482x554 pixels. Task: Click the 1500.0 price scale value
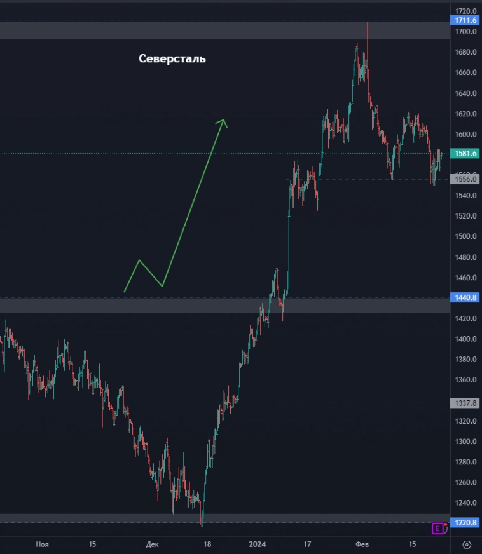465,236
